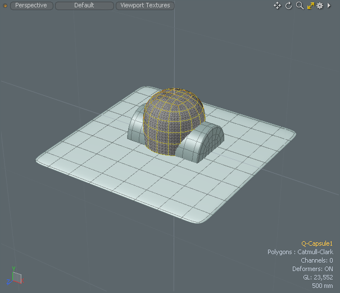Click the orange dot viewport handle

tap(5, 6)
